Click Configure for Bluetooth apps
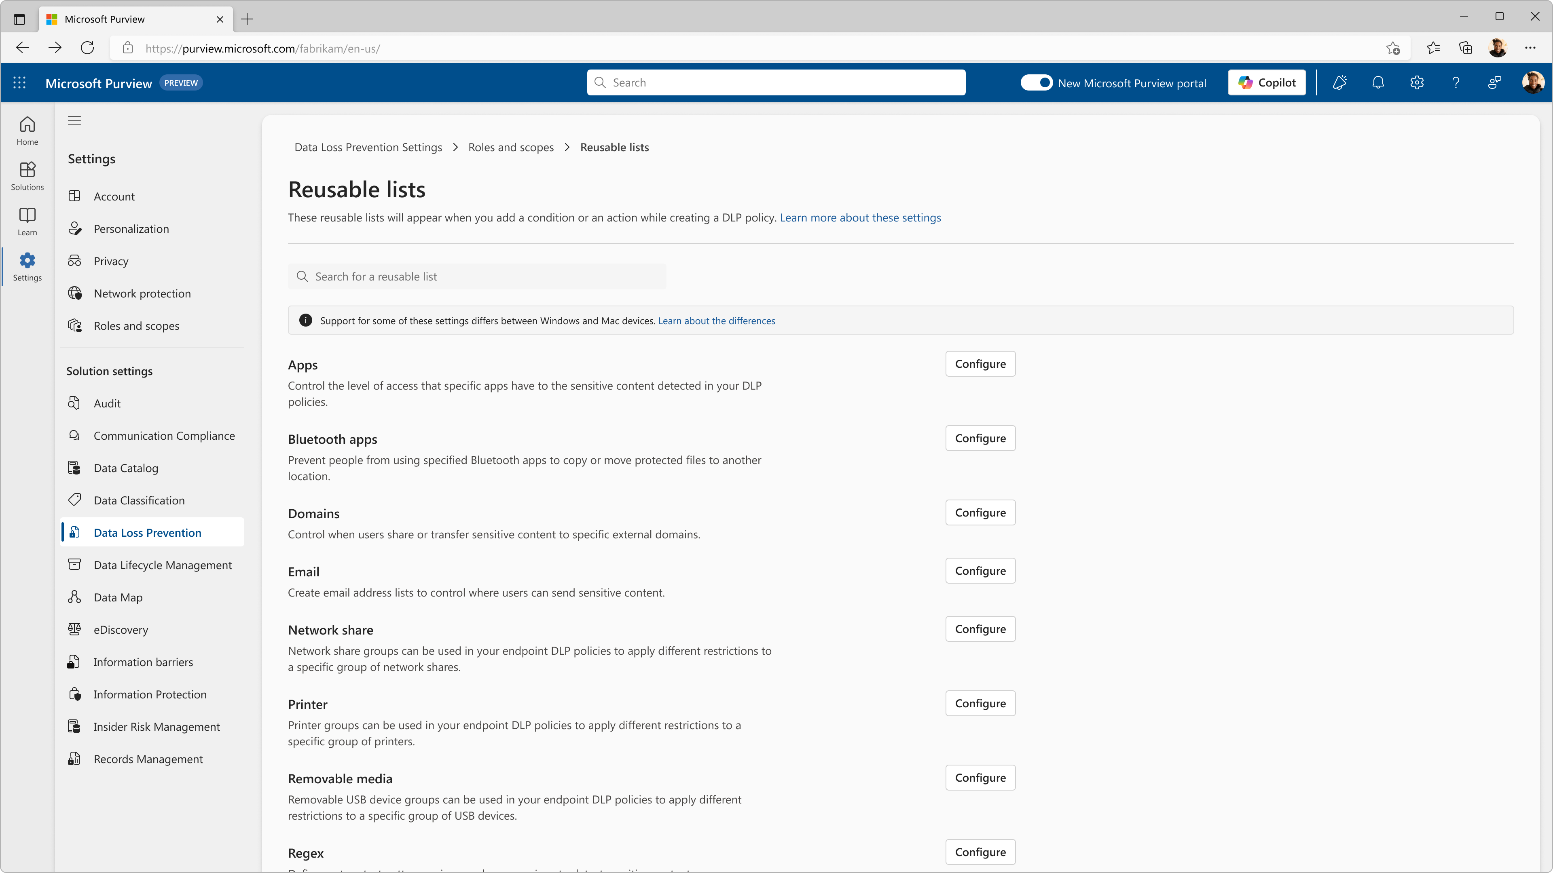This screenshot has width=1553, height=873. coord(980,438)
